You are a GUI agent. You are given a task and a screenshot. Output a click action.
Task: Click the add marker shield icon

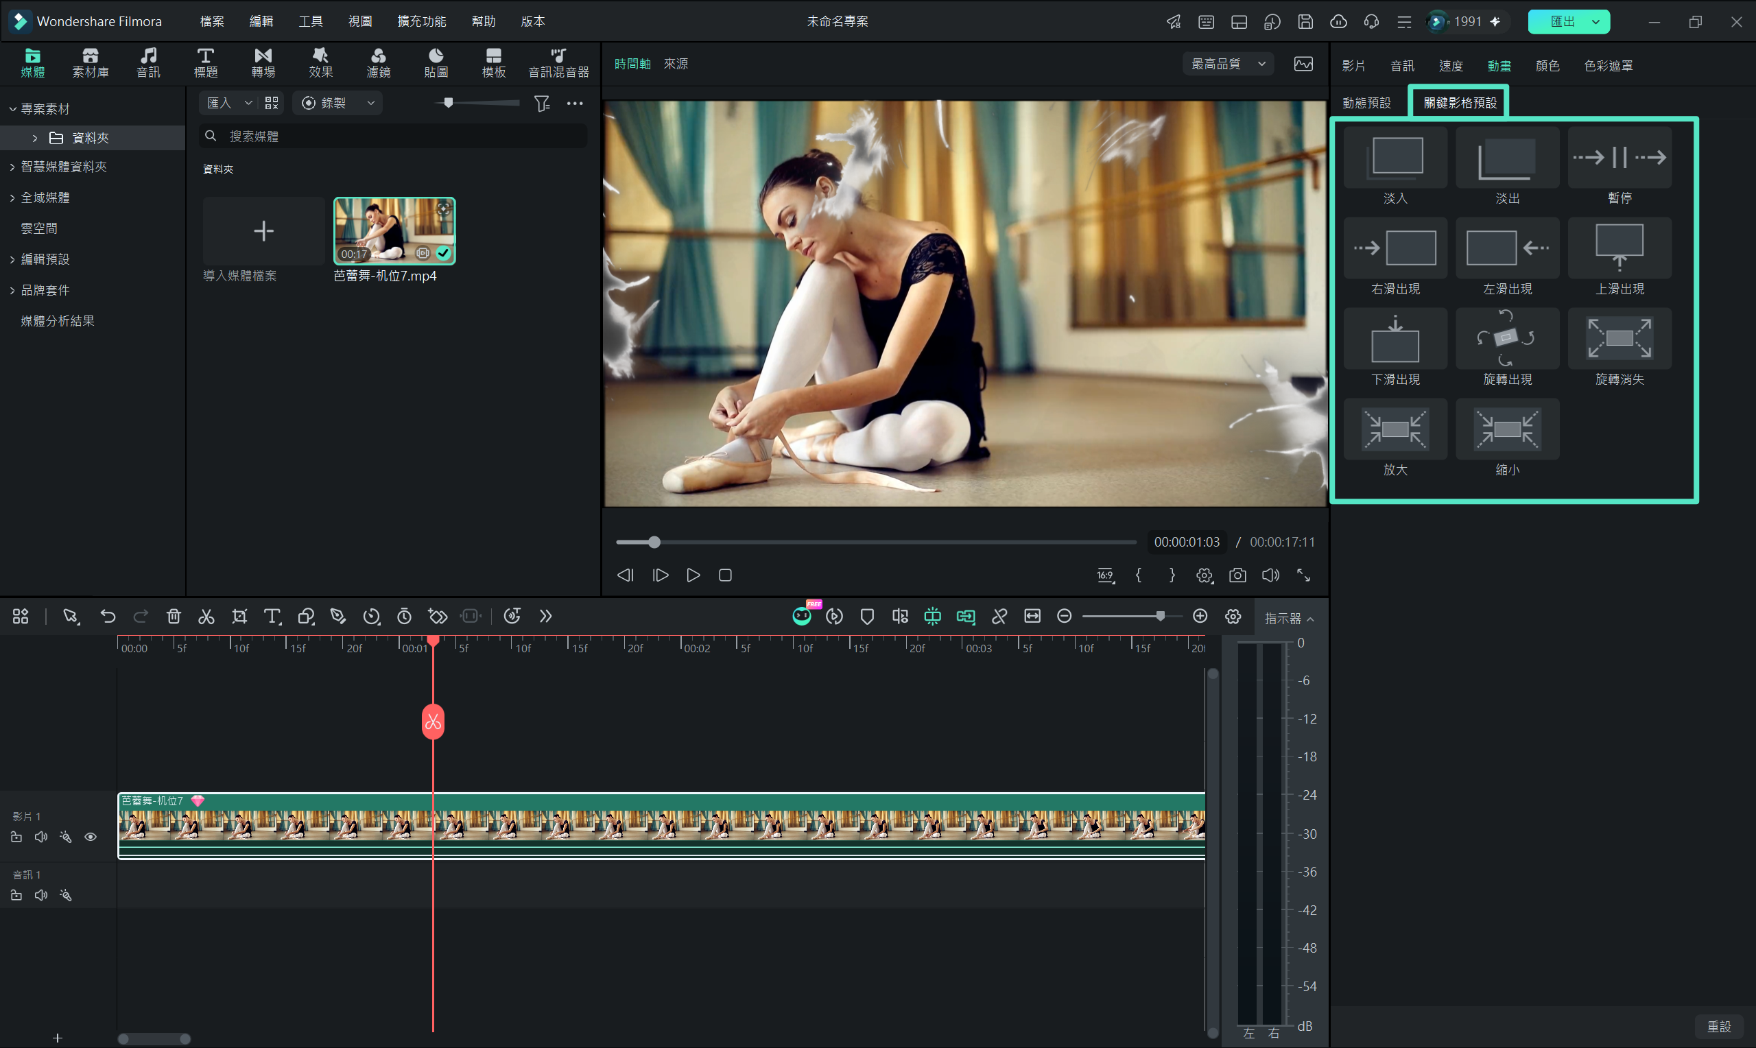(x=867, y=617)
